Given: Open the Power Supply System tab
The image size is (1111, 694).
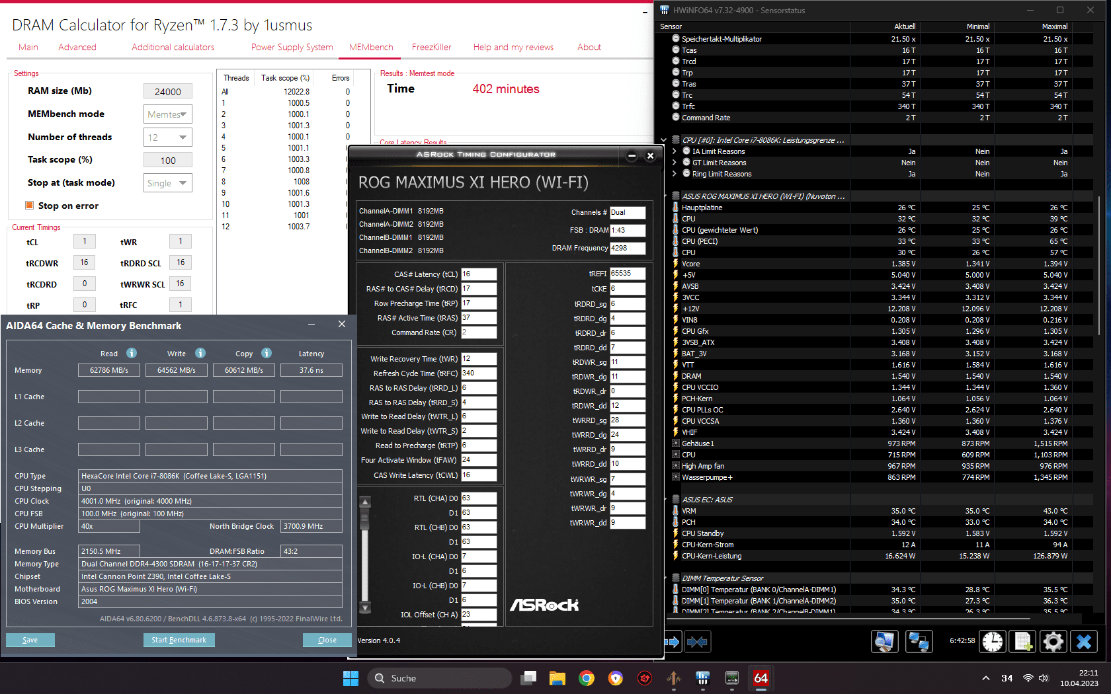Looking at the screenshot, I should [292, 47].
